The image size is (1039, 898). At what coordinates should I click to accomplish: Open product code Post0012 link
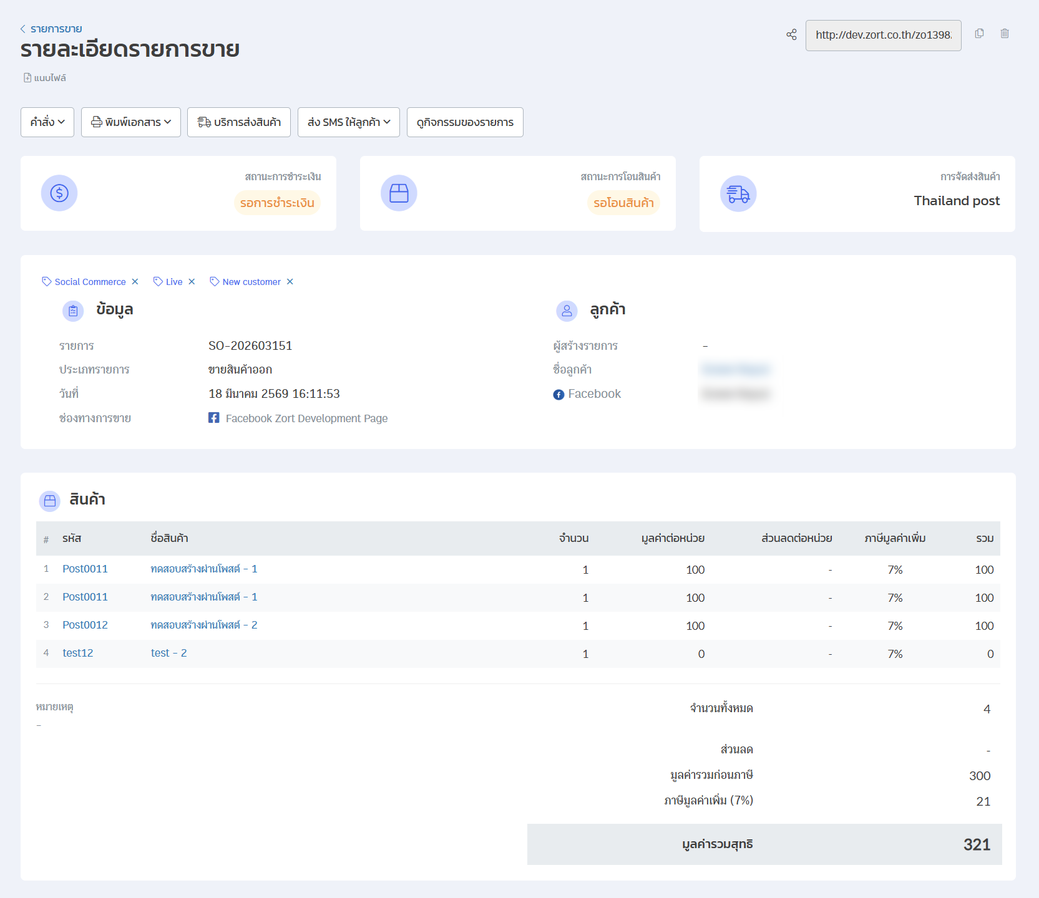pyautogui.click(x=85, y=625)
